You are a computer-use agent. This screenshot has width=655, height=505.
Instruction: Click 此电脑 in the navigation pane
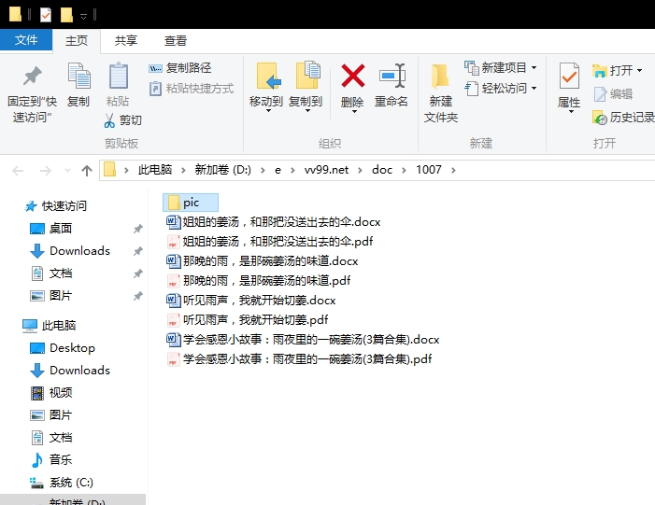(50, 326)
